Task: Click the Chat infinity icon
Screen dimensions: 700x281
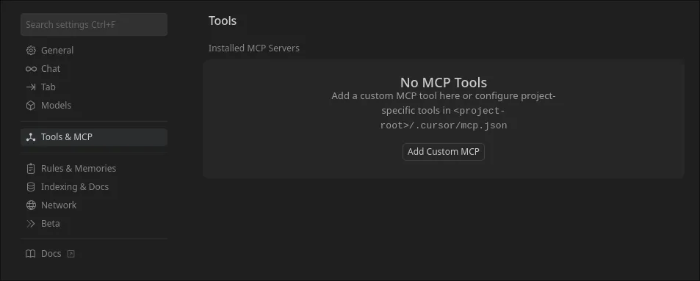Action: [x=31, y=69]
